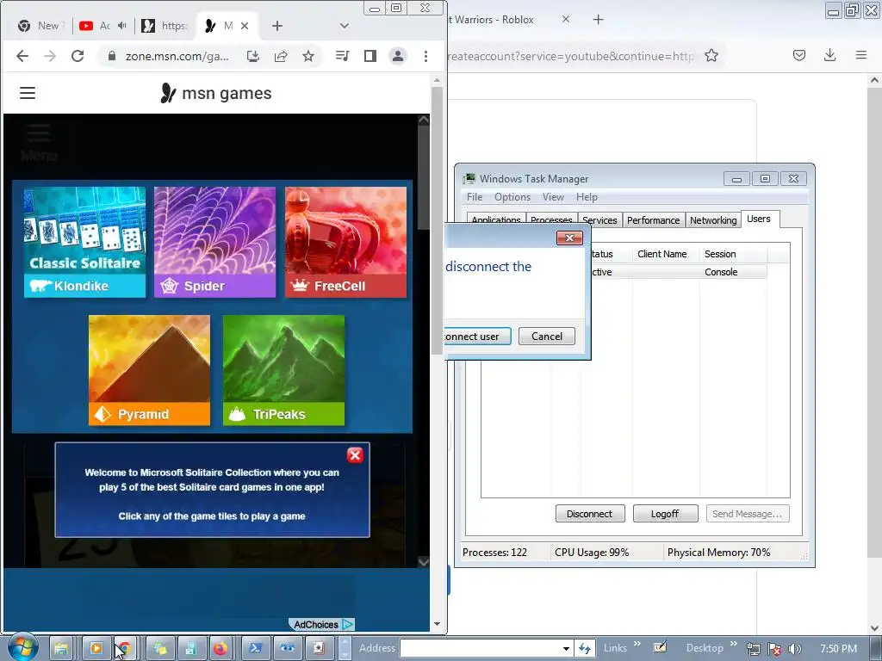Open Chrome media controls icon
This screenshot has height=661, width=882.
coord(342,56)
